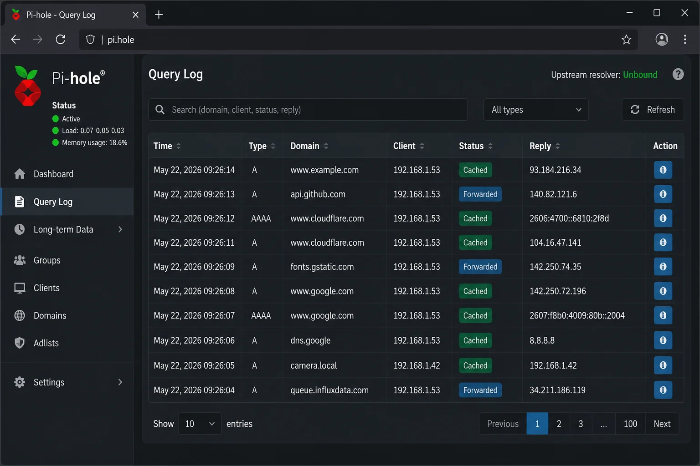The width and height of the screenshot is (700, 466).
Task: Reload the page with browser refresh icon
Action: point(61,40)
